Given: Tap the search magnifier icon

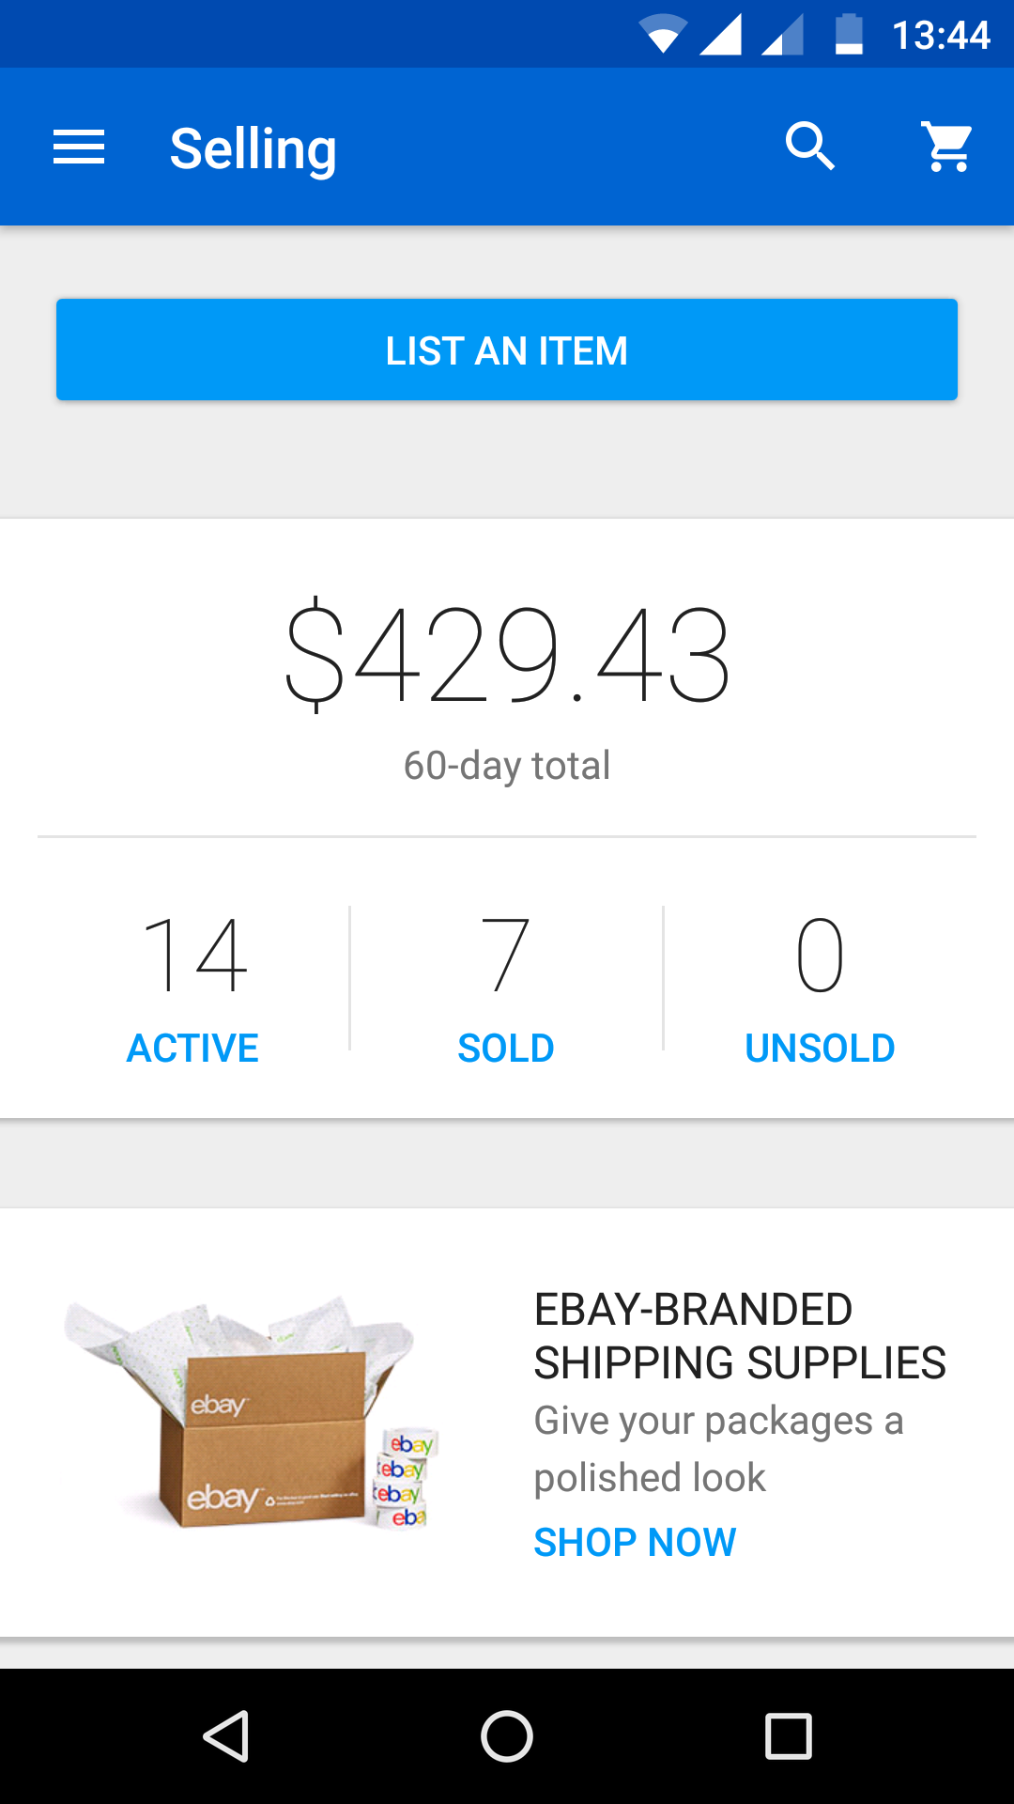Looking at the screenshot, I should pyautogui.click(x=809, y=147).
